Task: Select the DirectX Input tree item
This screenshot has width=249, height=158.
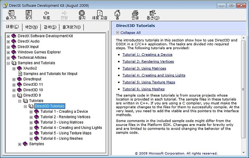Action: (28, 47)
